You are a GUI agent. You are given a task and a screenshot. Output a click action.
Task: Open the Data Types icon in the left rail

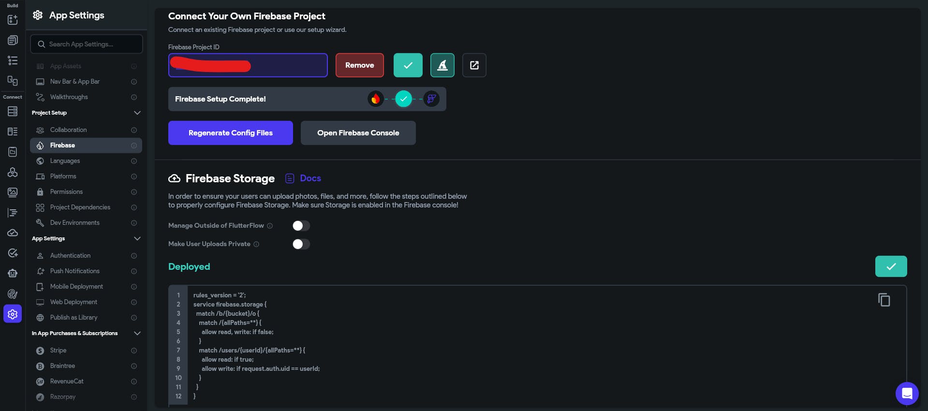pyautogui.click(x=13, y=132)
